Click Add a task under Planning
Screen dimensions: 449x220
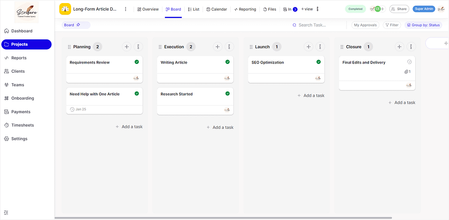(x=129, y=127)
